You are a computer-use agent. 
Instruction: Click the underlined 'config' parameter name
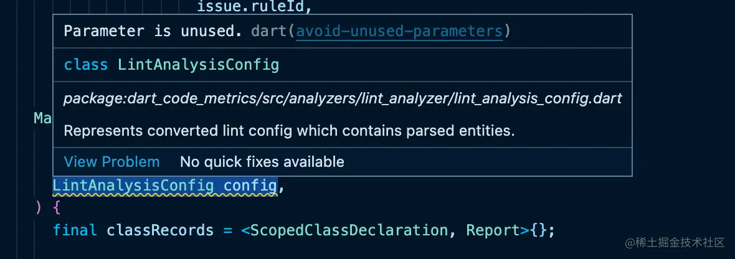[x=250, y=185]
